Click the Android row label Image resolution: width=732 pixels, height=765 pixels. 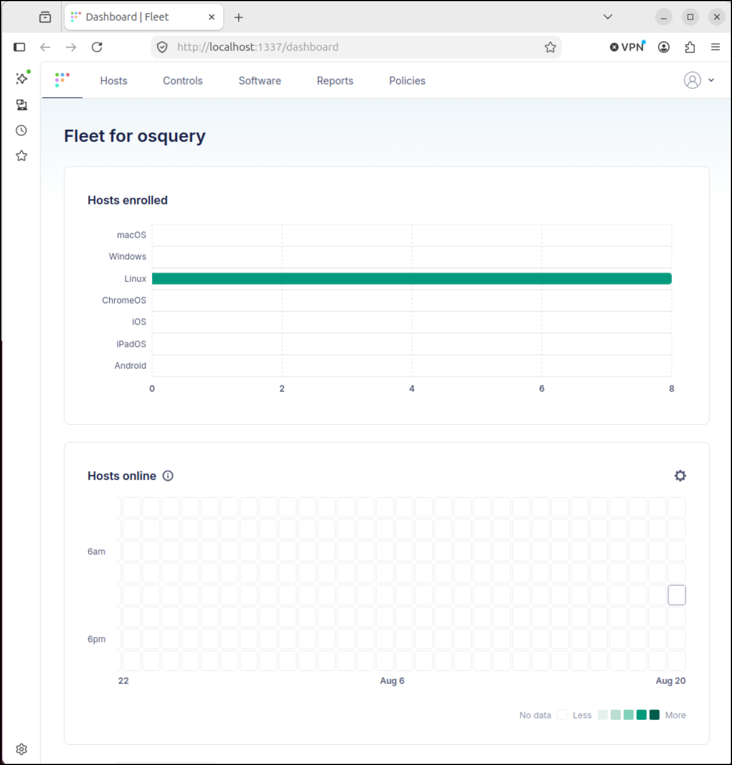click(x=130, y=366)
